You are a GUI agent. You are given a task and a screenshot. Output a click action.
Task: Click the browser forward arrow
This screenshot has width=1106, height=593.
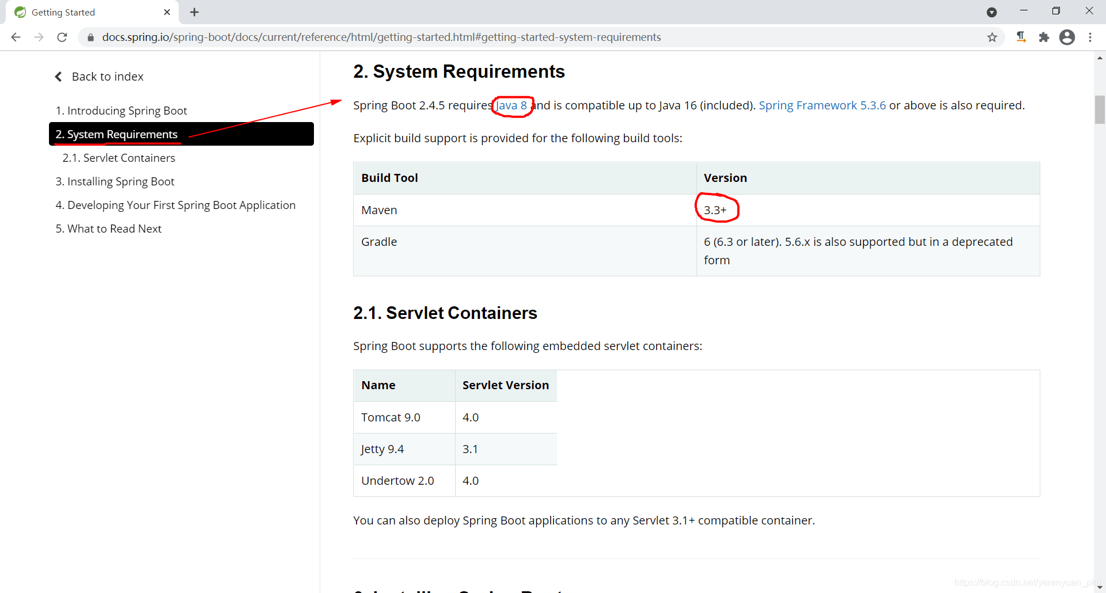tap(39, 37)
